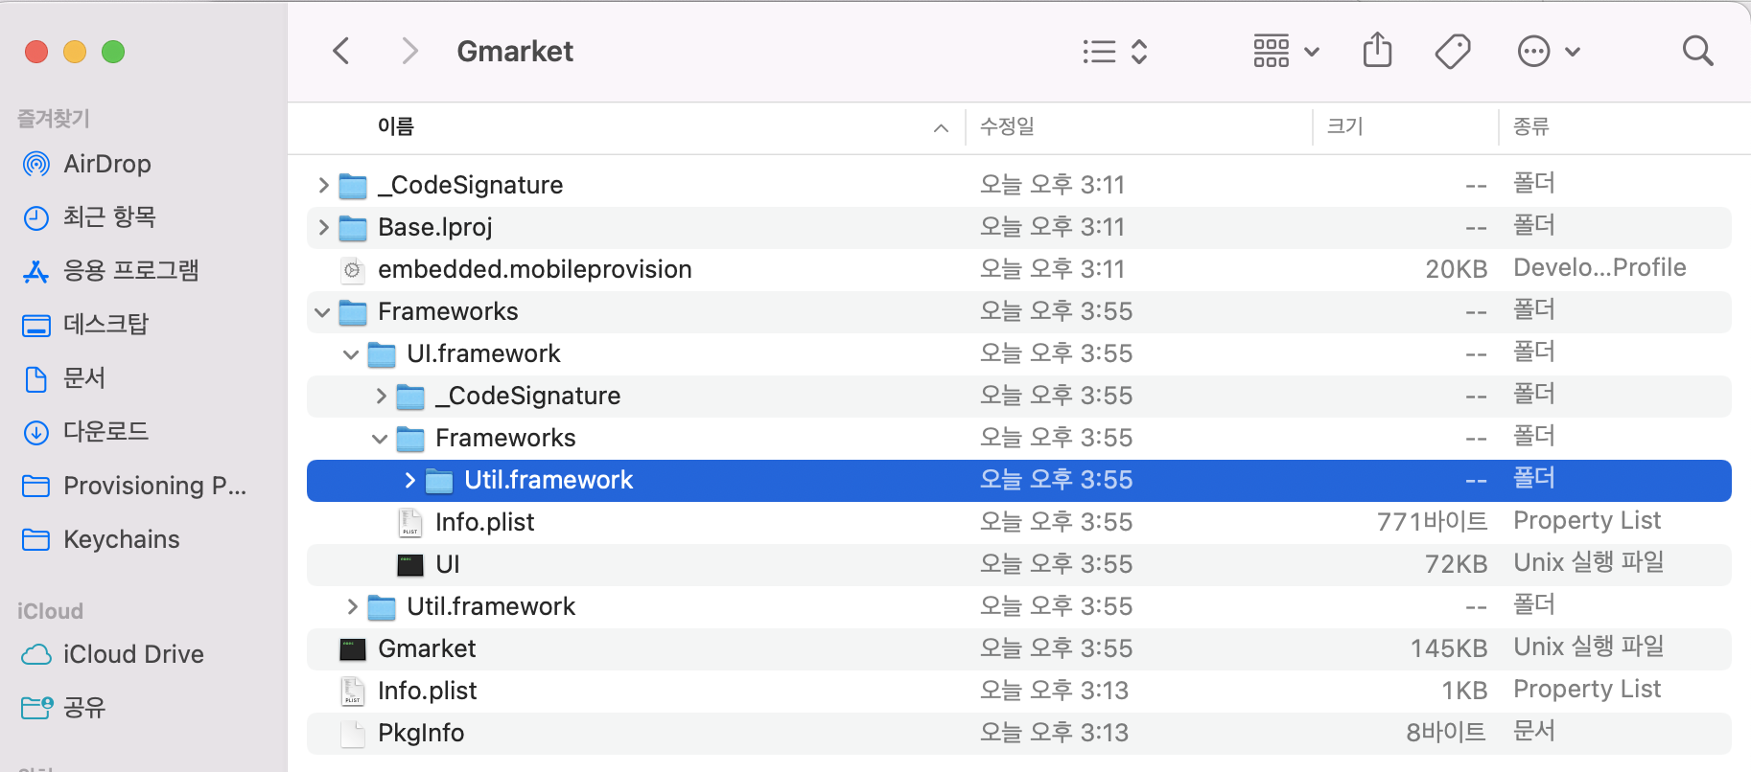The image size is (1751, 772).
Task: Open the grouping options dropdown
Action: (x=1287, y=51)
